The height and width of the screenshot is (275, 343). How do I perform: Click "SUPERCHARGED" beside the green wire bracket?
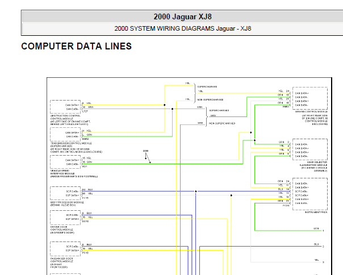pyautogui.click(x=219, y=110)
